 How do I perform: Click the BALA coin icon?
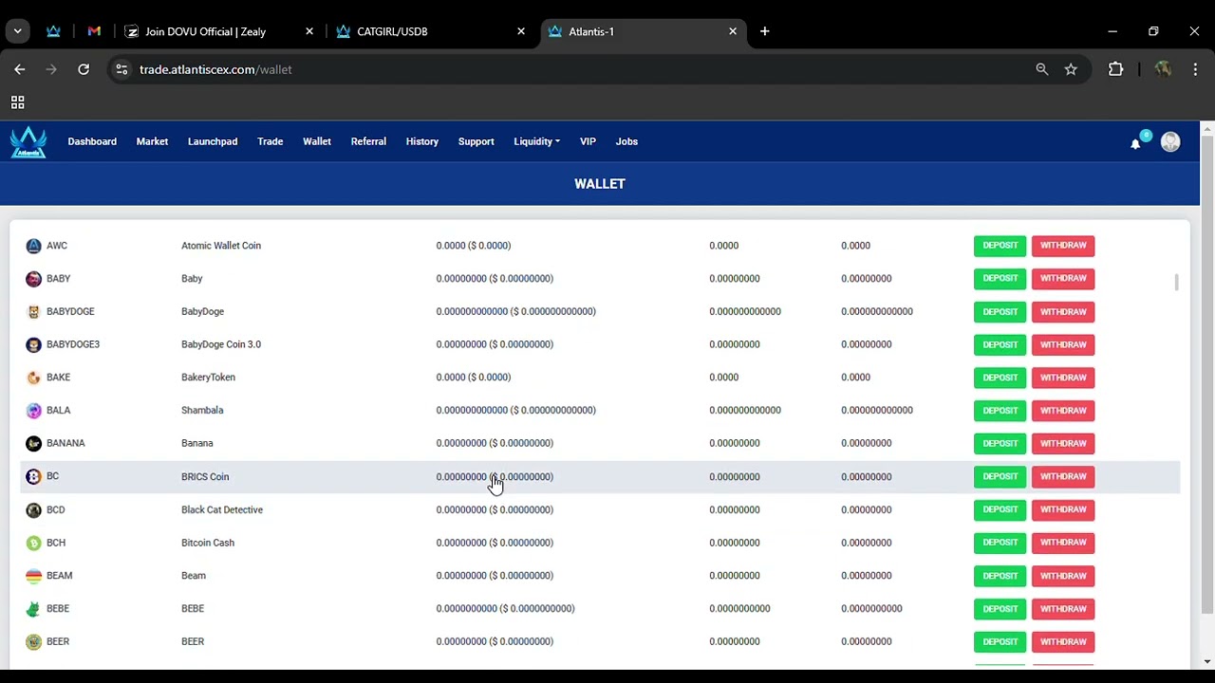pos(33,411)
